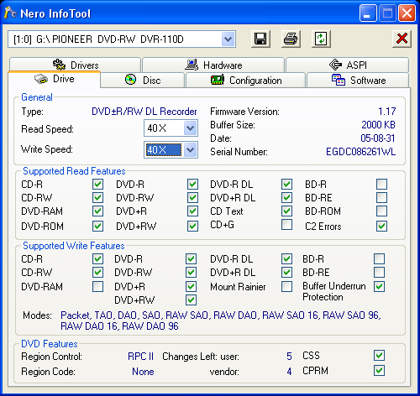Click the printer icon

point(291,39)
